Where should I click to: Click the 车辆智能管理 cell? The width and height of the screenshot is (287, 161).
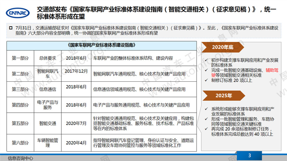click(x=48, y=143)
